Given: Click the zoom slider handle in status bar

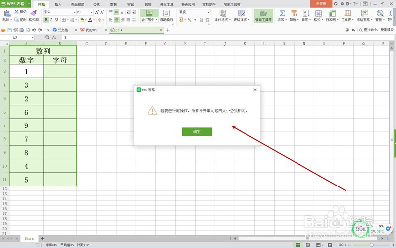Looking at the screenshot, I should (372, 245).
